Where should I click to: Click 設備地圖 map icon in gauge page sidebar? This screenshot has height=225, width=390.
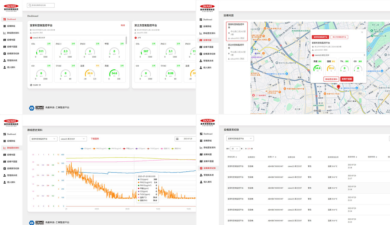pyautogui.click(x=4, y=40)
